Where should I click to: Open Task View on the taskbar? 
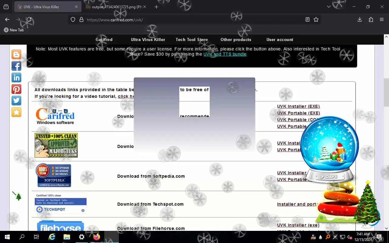(x=36, y=237)
